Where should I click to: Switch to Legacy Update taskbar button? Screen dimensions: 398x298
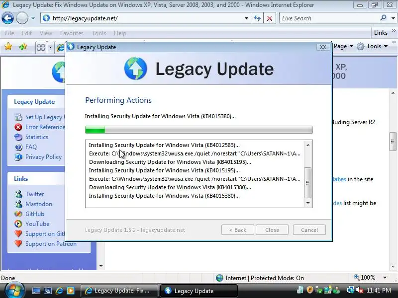tap(199, 291)
